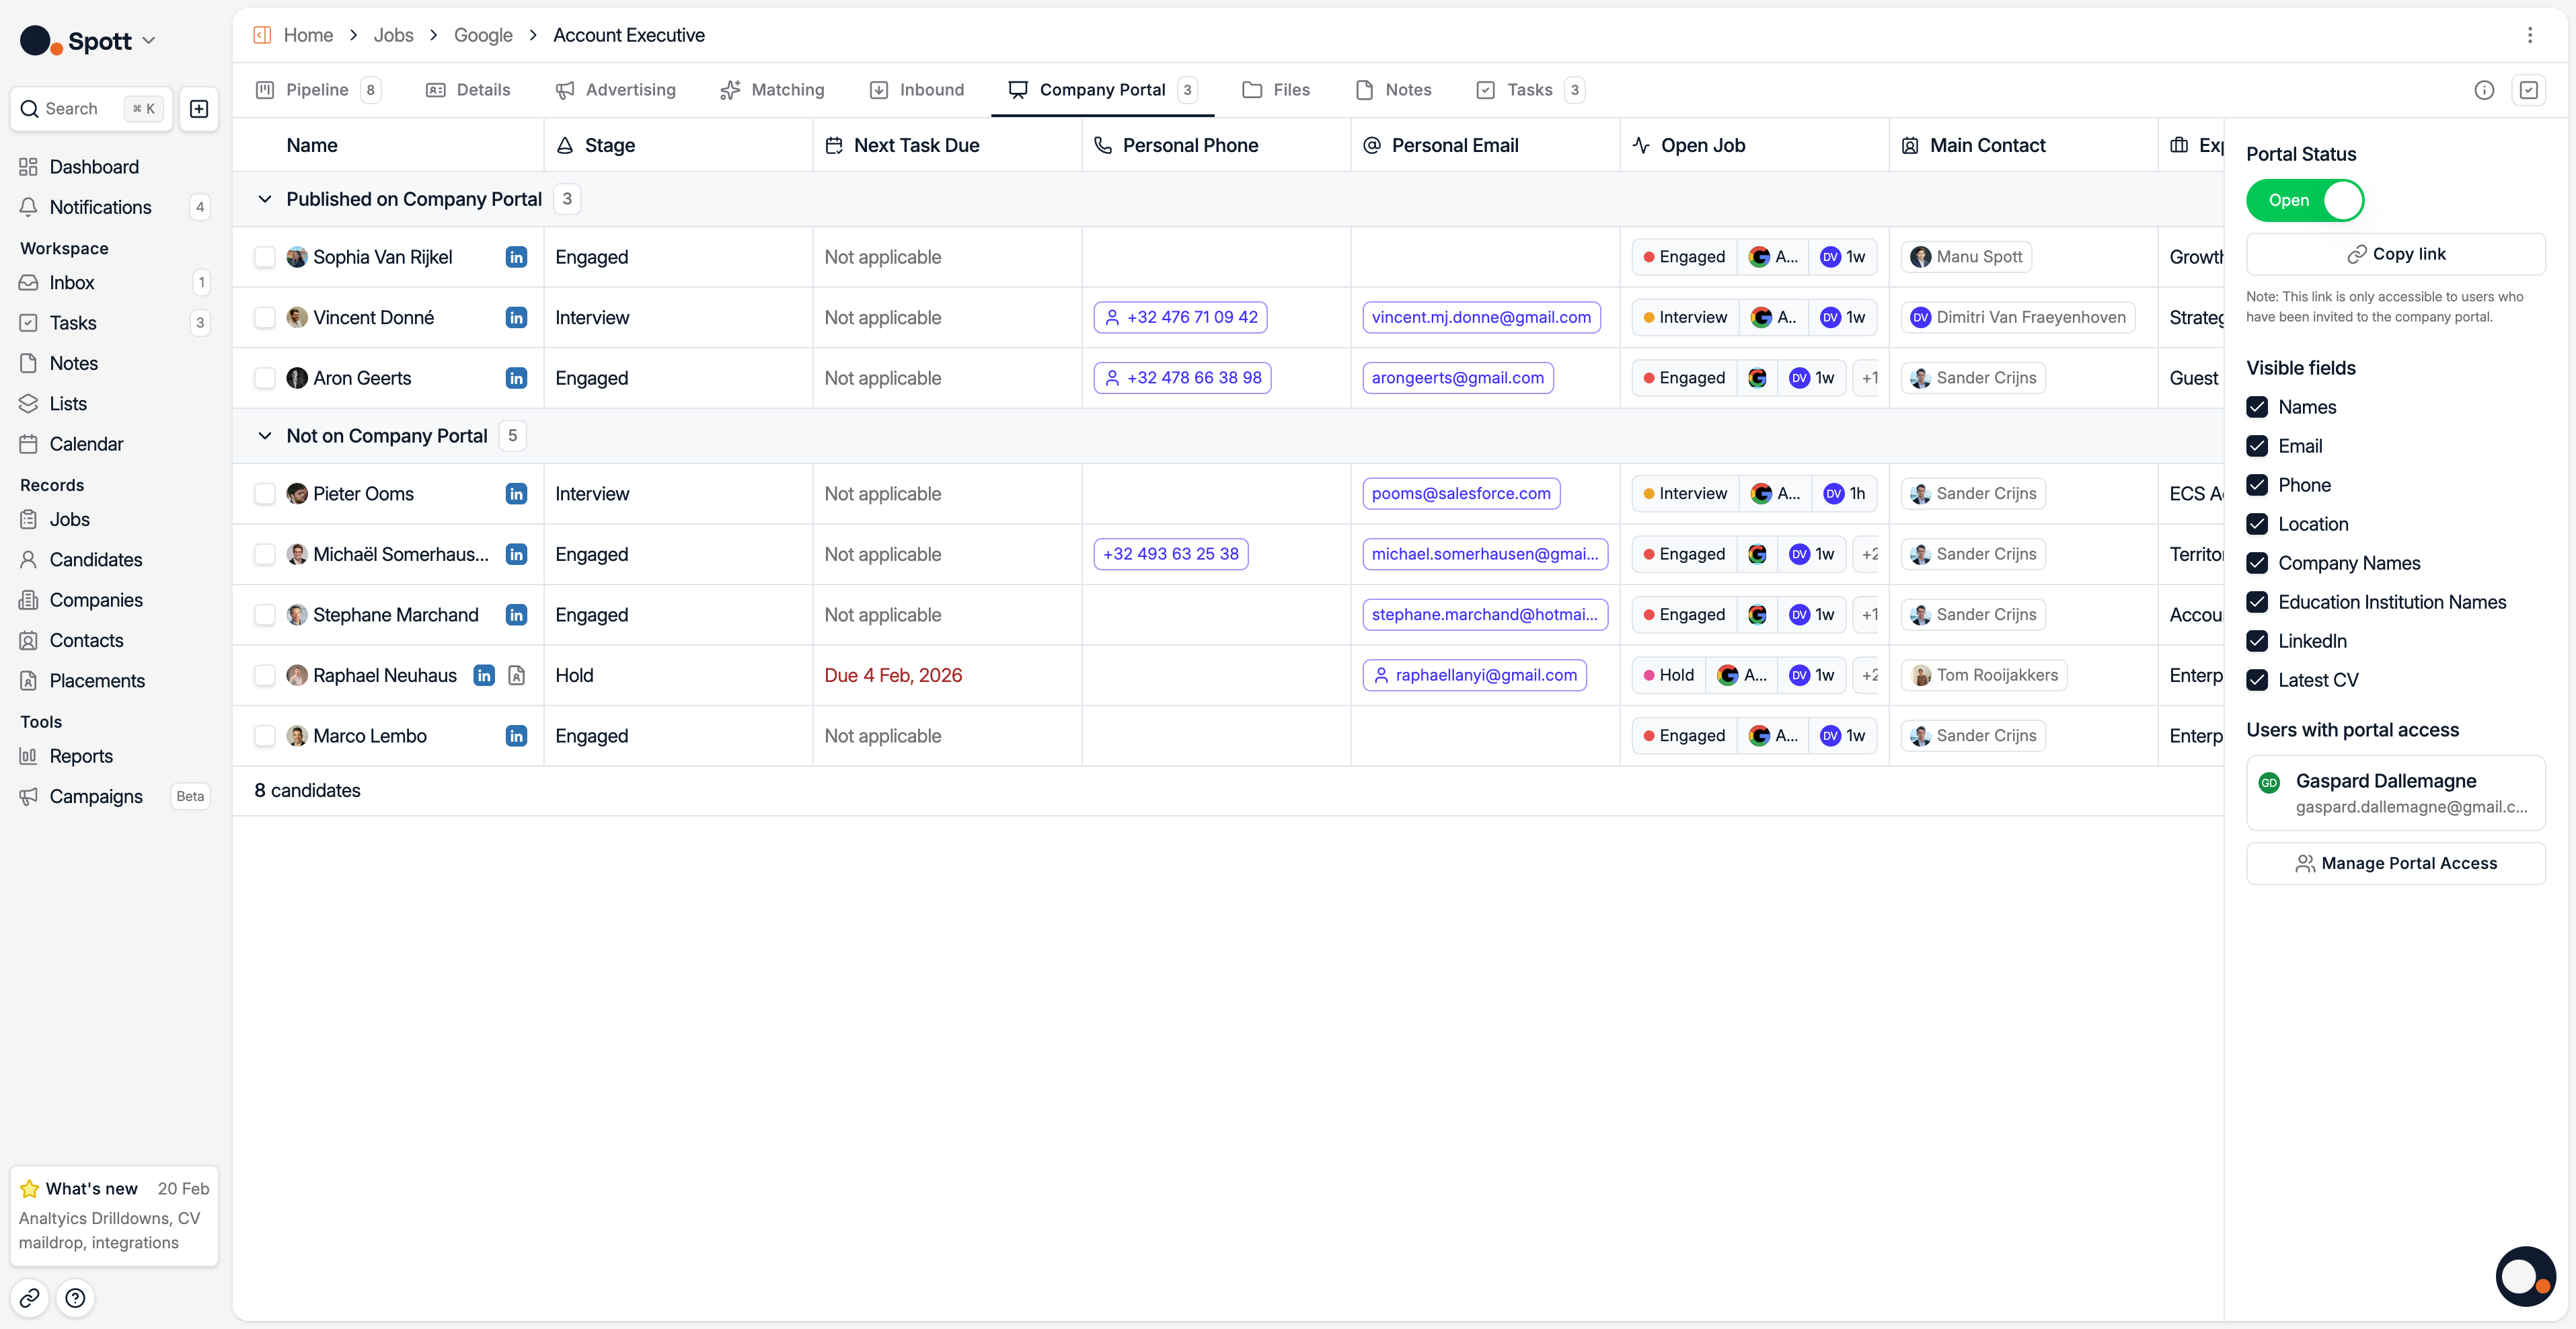Uncheck the Education Institution Names field
The image size is (2576, 1329).
click(2257, 602)
